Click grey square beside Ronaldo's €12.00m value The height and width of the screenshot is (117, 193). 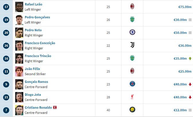click(x=190, y=110)
